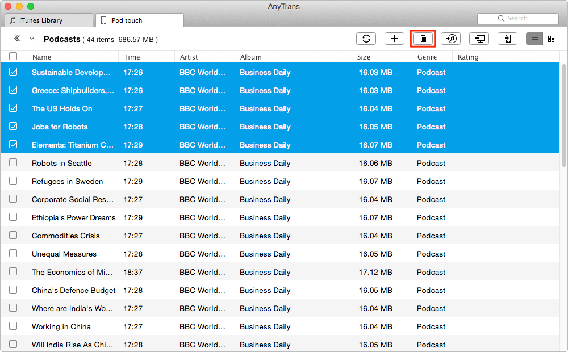Click the add (plus) button
568x352 pixels.
click(395, 39)
